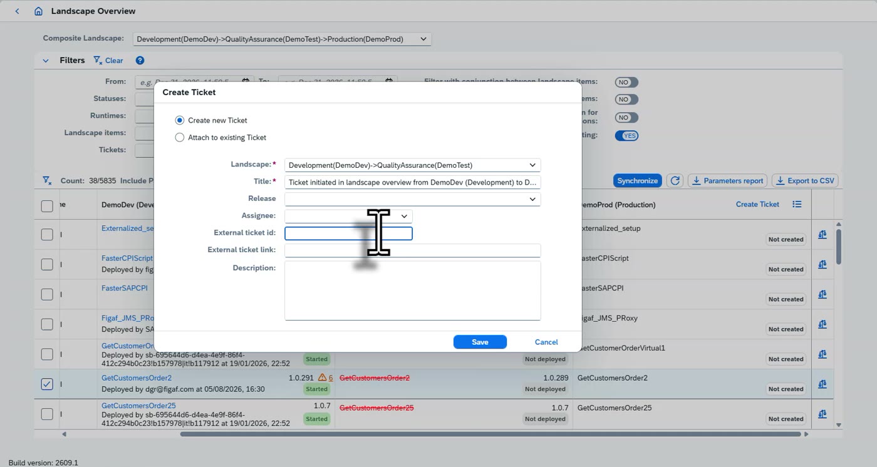877x467 pixels.
Task: Toggle the conjunction between landscape items switch
Action: point(626,82)
